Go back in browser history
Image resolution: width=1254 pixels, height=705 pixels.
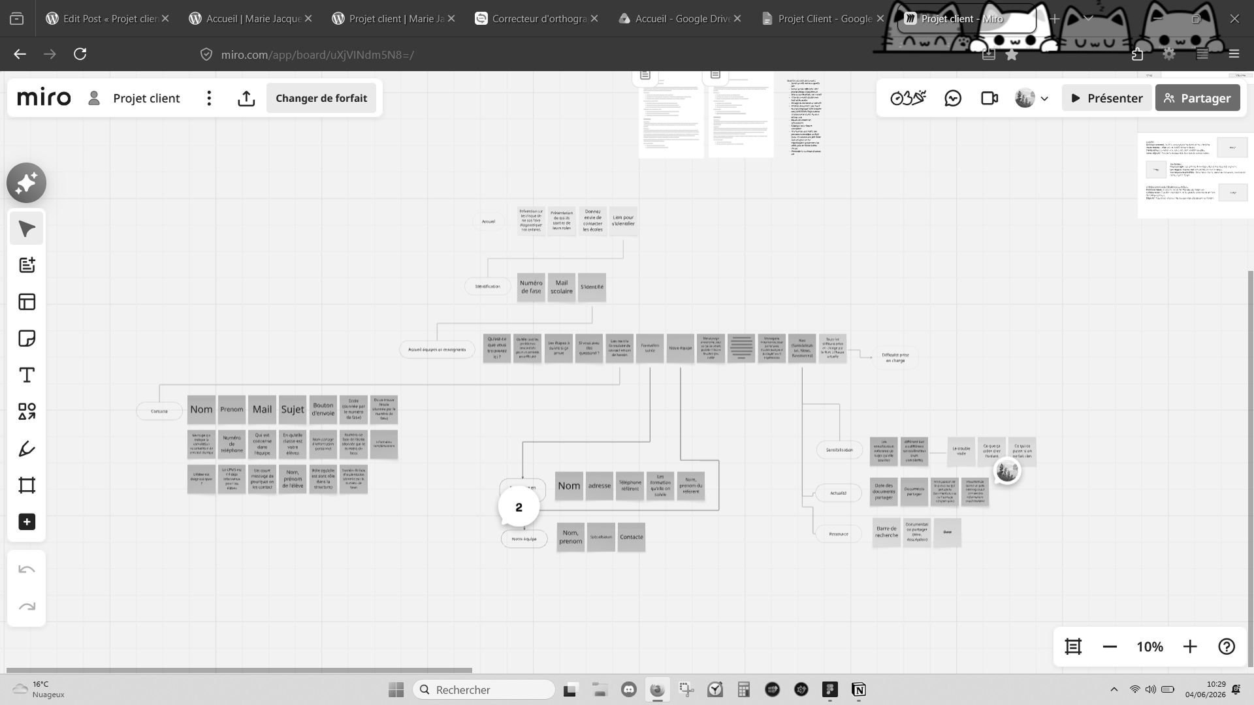[20, 54]
